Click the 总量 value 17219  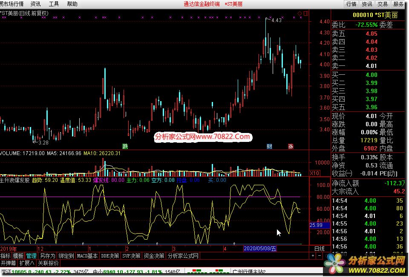[369, 140]
